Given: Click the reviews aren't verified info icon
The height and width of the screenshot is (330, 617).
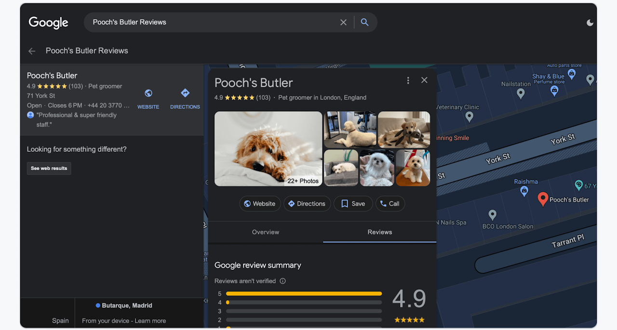Looking at the screenshot, I should point(283,281).
